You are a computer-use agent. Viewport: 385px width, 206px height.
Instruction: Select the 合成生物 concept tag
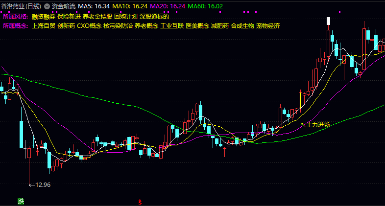coord(242,26)
